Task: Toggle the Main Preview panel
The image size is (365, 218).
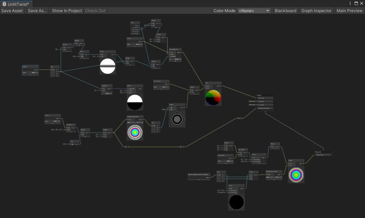Action: click(x=349, y=11)
